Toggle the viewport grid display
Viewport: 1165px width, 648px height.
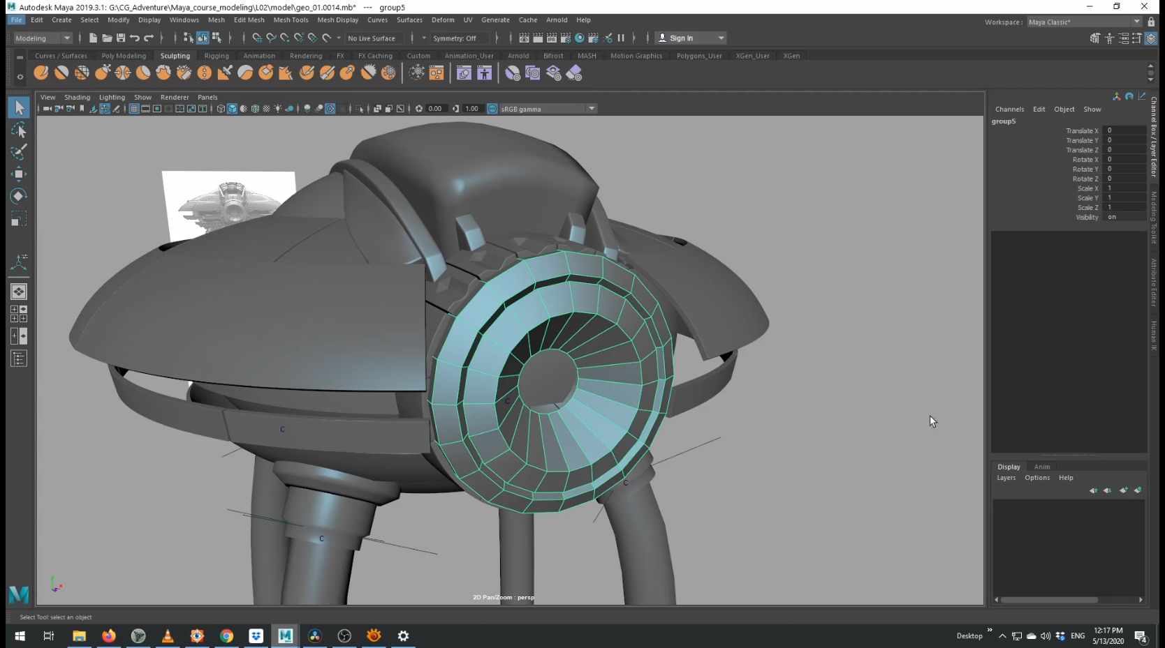(x=134, y=109)
